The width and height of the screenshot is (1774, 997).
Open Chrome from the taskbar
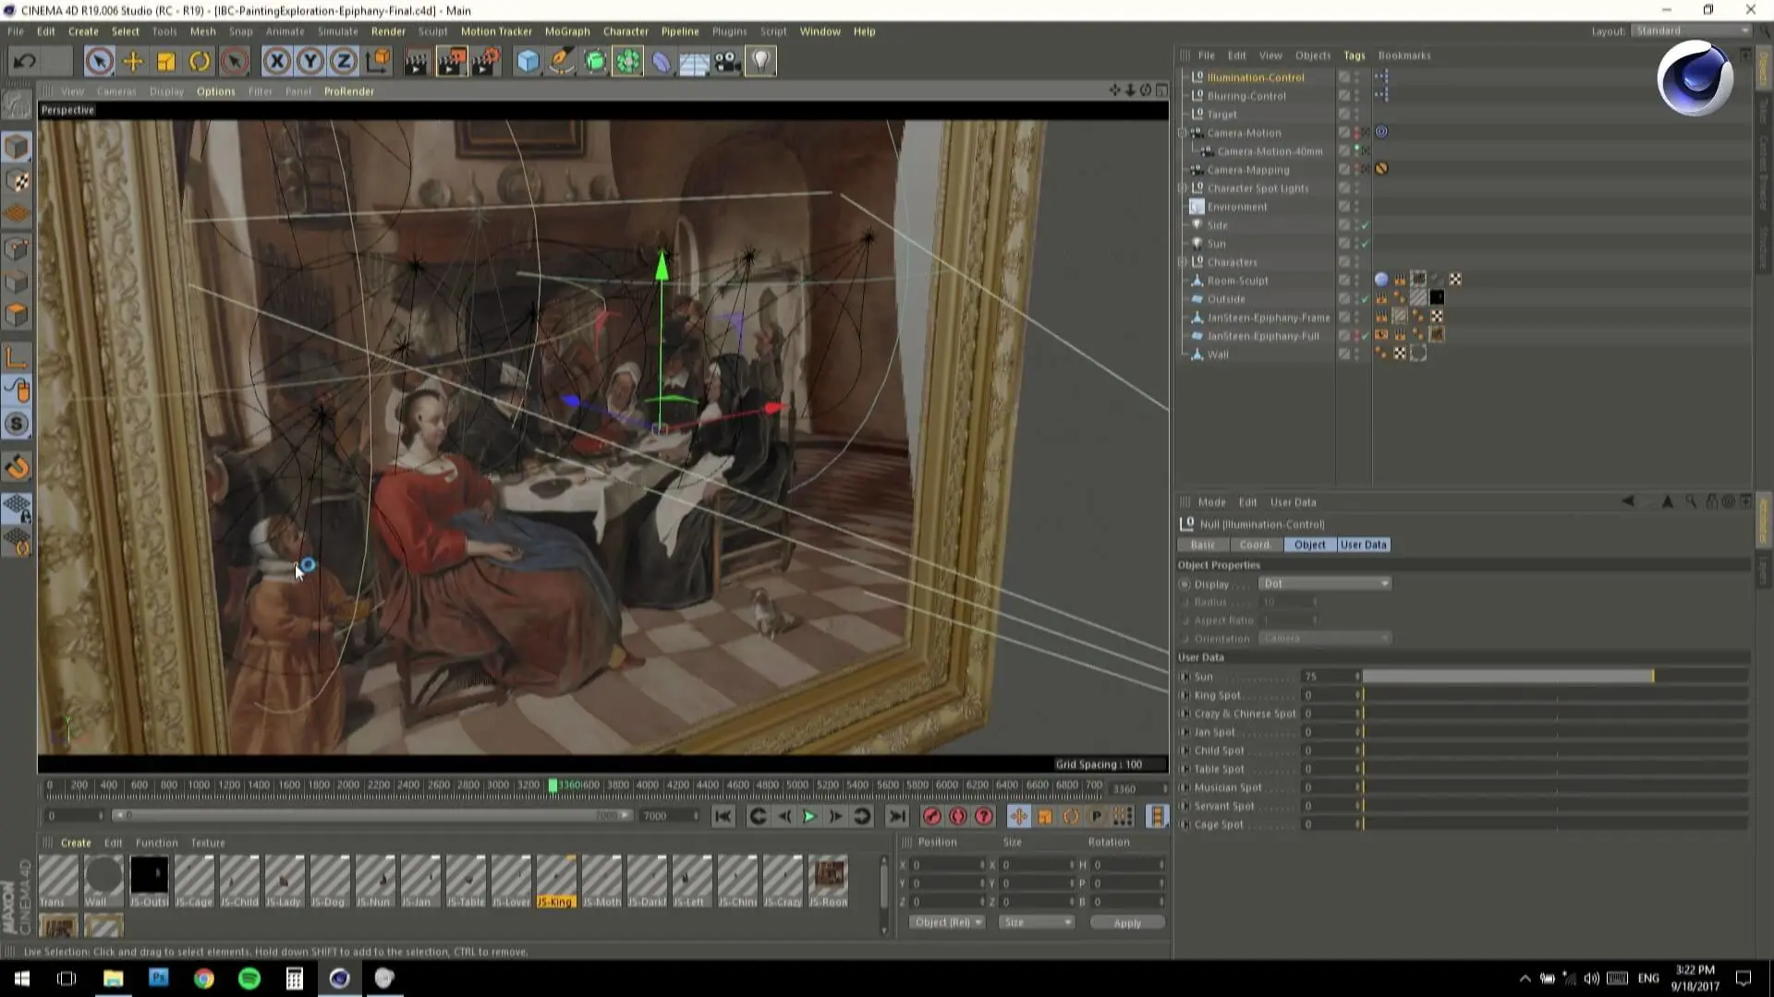click(204, 979)
